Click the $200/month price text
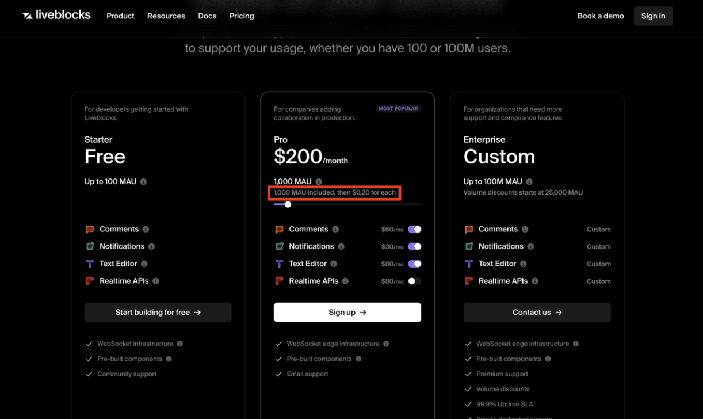This screenshot has height=419, width=703. pos(311,157)
